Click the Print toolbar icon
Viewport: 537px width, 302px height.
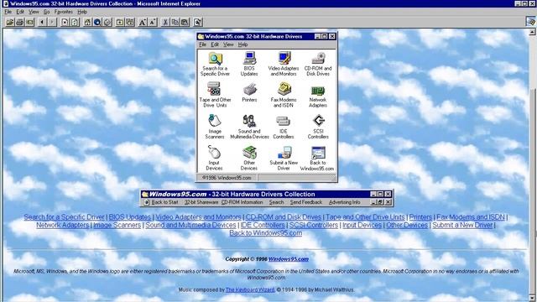pos(20,23)
